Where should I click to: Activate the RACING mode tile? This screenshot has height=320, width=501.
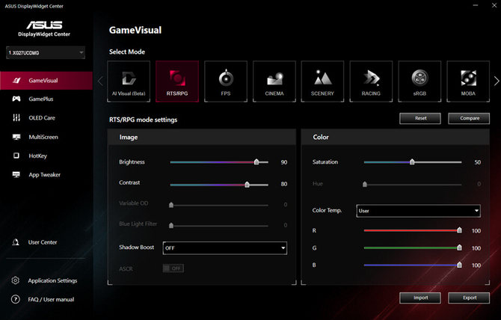pos(372,81)
